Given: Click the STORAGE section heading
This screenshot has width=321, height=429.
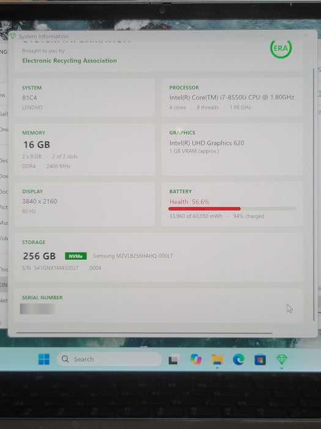Looking at the screenshot, I should [34, 242].
